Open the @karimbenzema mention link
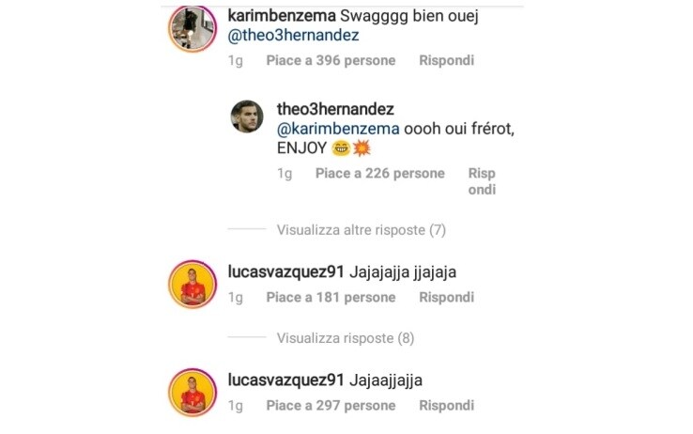The height and width of the screenshot is (434, 693). pyautogui.click(x=338, y=129)
